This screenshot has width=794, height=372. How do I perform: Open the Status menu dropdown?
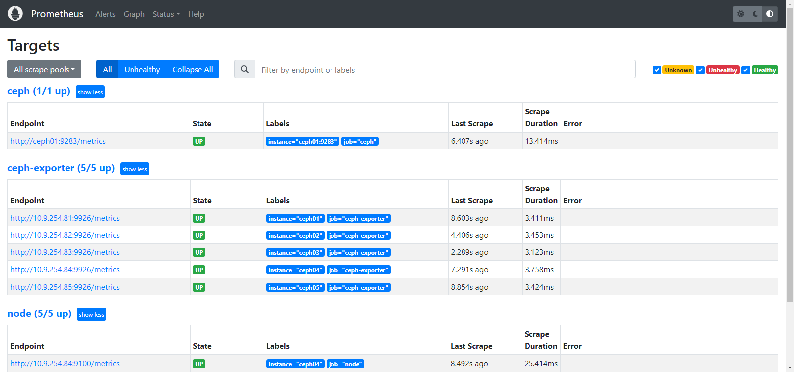tap(166, 14)
